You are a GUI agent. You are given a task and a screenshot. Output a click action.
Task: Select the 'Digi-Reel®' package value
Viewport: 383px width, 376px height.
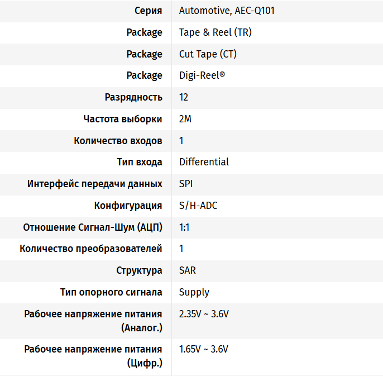tap(202, 75)
